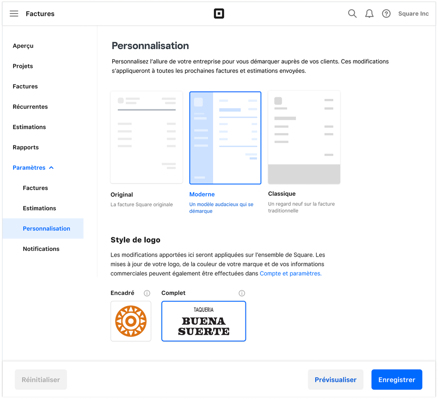Viewport: 438px width, 399px height.
Task: Click the Original template label
Action: click(x=121, y=195)
